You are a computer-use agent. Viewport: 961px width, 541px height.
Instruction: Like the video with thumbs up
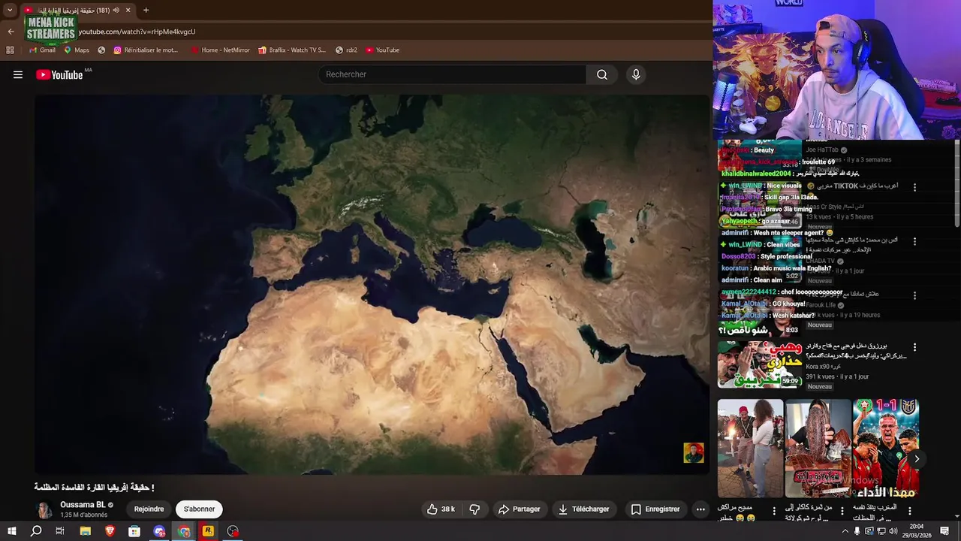pos(441,509)
